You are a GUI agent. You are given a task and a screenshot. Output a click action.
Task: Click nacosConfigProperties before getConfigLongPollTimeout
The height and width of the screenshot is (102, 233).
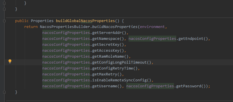pyautogui.click(x=66, y=62)
